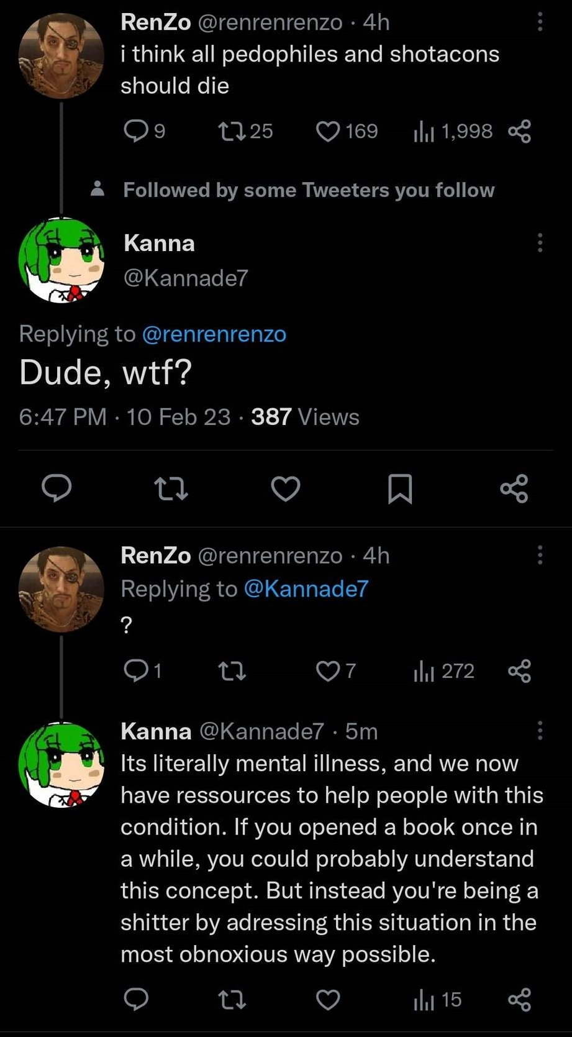
Task: Retweet Kanna's "Dude, wtf?" tweet
Action: click(171, 488)
